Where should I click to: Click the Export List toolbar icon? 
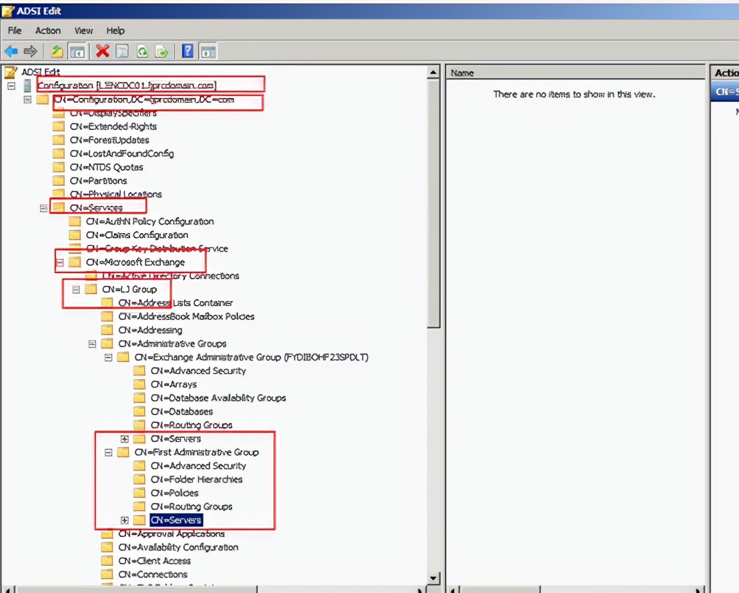click(x=161, y=51)
